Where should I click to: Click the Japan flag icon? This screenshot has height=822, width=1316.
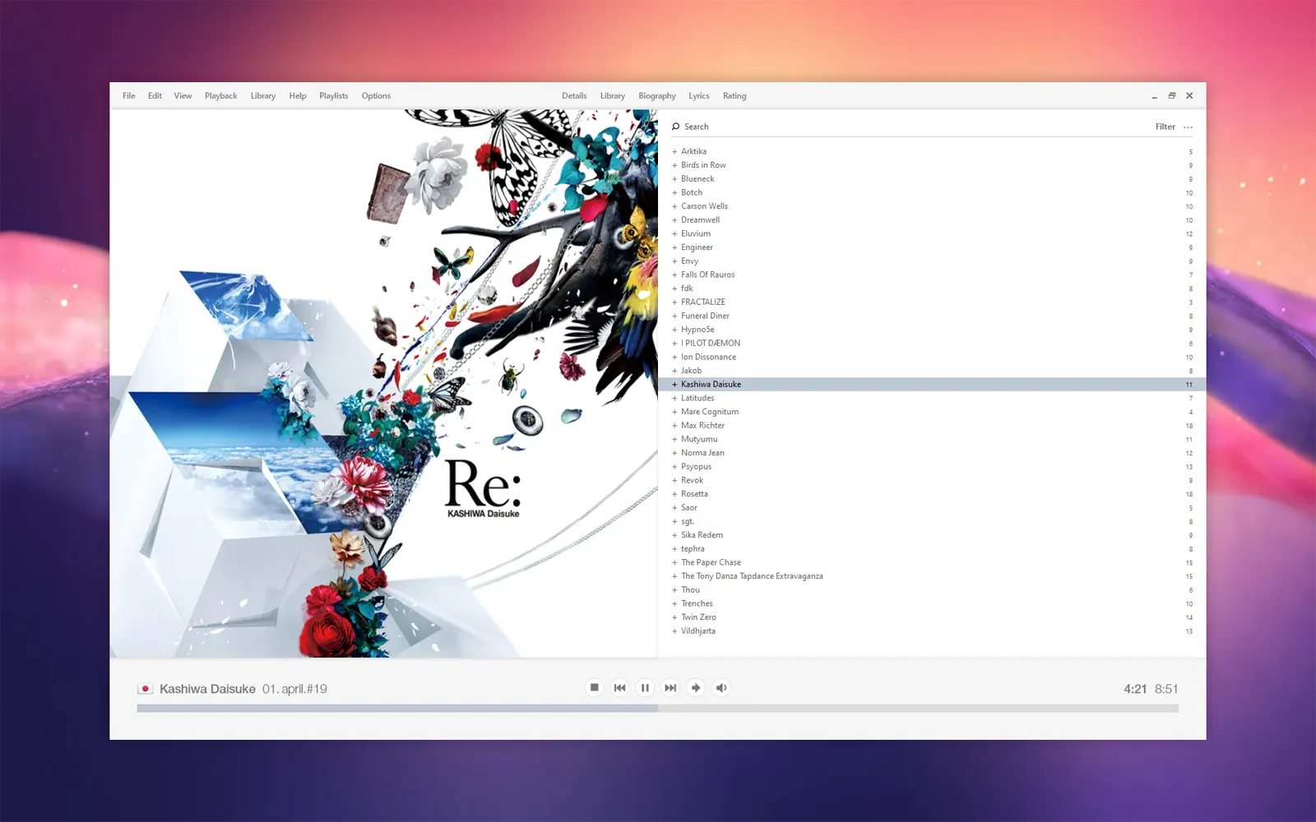point(146,689)
